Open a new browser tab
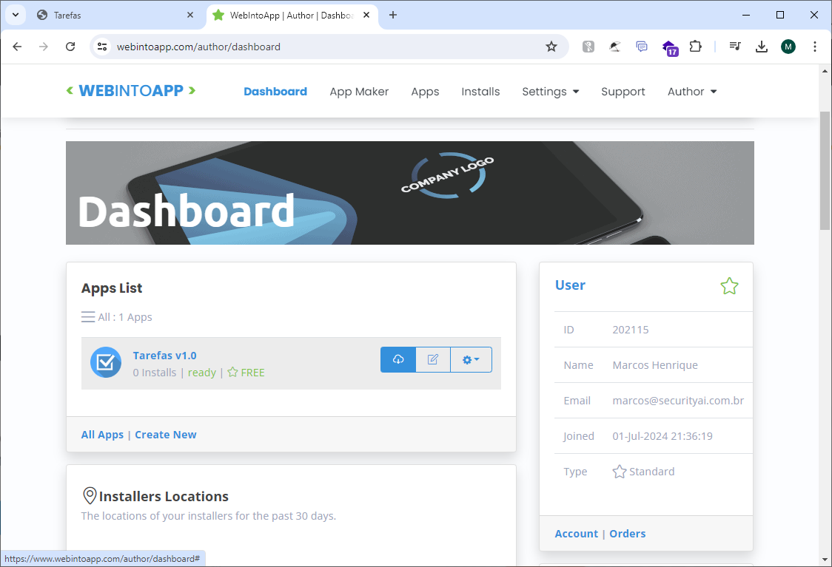This screenshot has width=832, height=567. (392, 16)
